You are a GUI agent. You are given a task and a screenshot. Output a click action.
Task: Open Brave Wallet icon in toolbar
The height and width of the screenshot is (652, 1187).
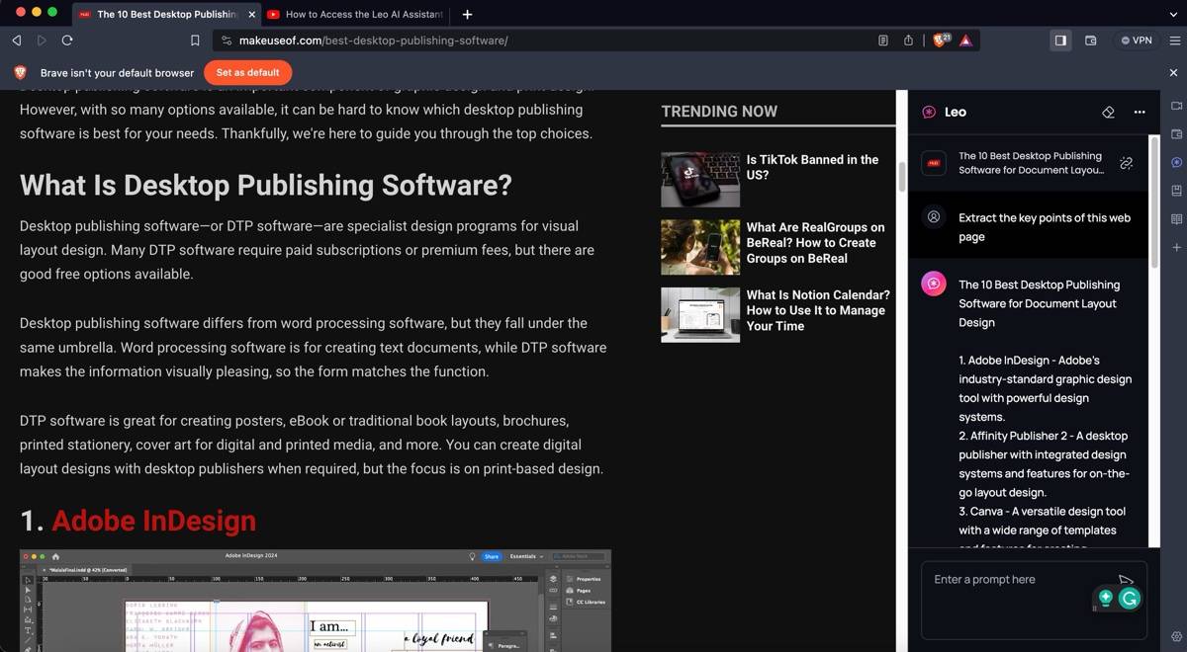(x=1091, y=41)
